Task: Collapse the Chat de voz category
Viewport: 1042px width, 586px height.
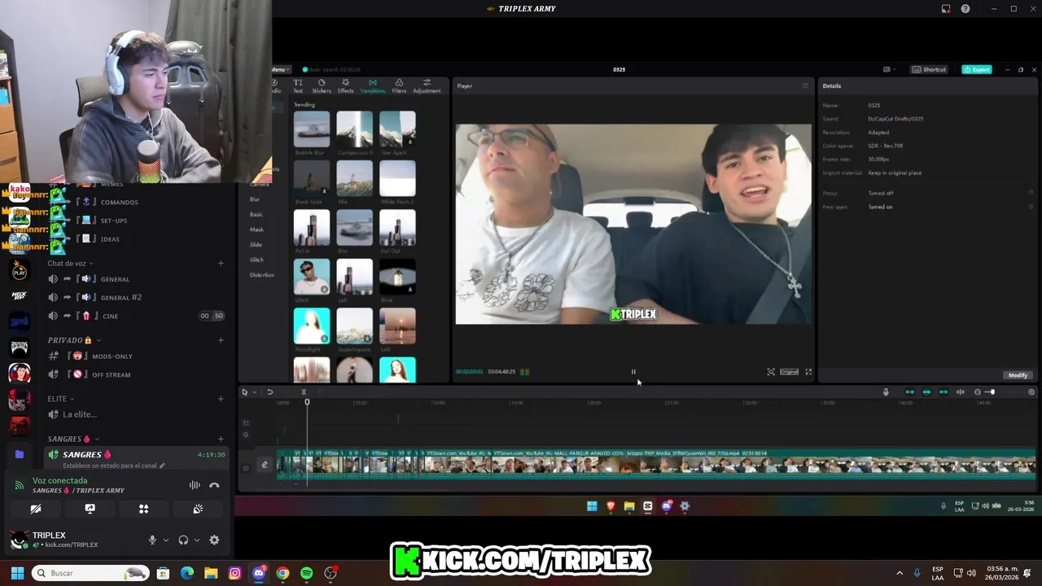Action: (70, 264)
